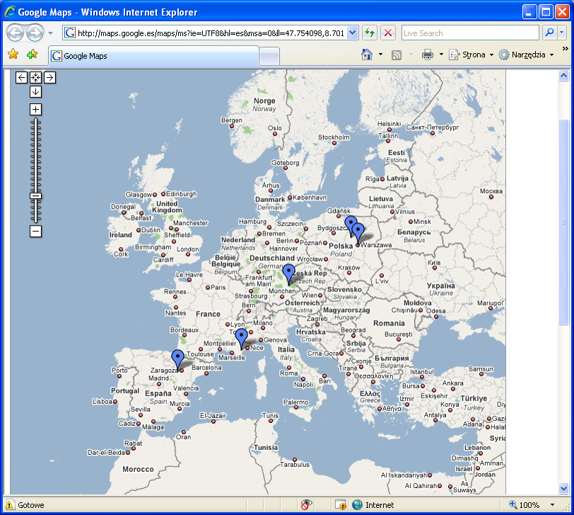Click the RSS feeds icon
This screenshot has width=574, height=515.
pyautogui.click(x=397, y=55)
